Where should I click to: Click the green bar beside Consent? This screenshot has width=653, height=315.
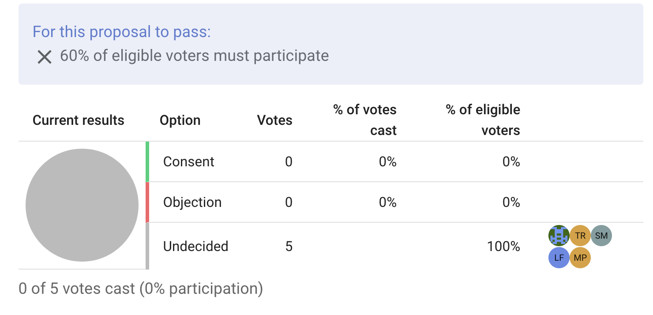pos(147,161)
